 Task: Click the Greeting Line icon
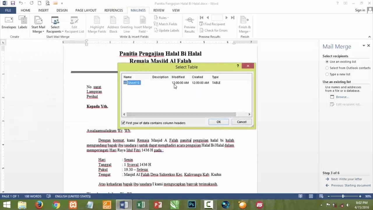126,25
